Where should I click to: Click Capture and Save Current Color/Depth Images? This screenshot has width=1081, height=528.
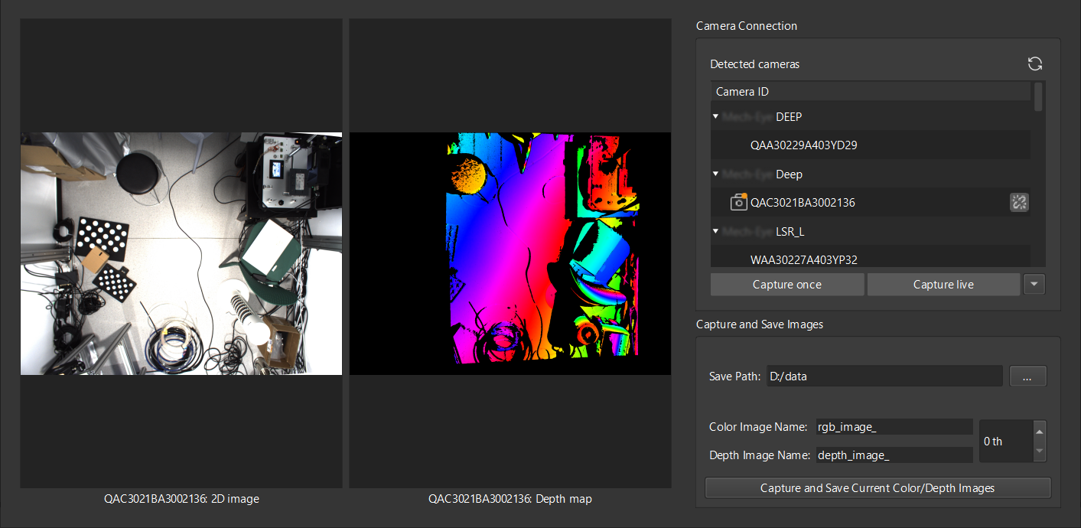[877, 488]
